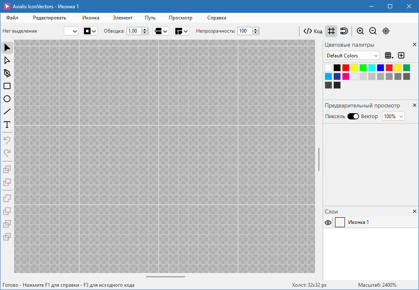Open the stroke style dropdown
The height and width of the screenshot is (290, 419).
point(160,31)
